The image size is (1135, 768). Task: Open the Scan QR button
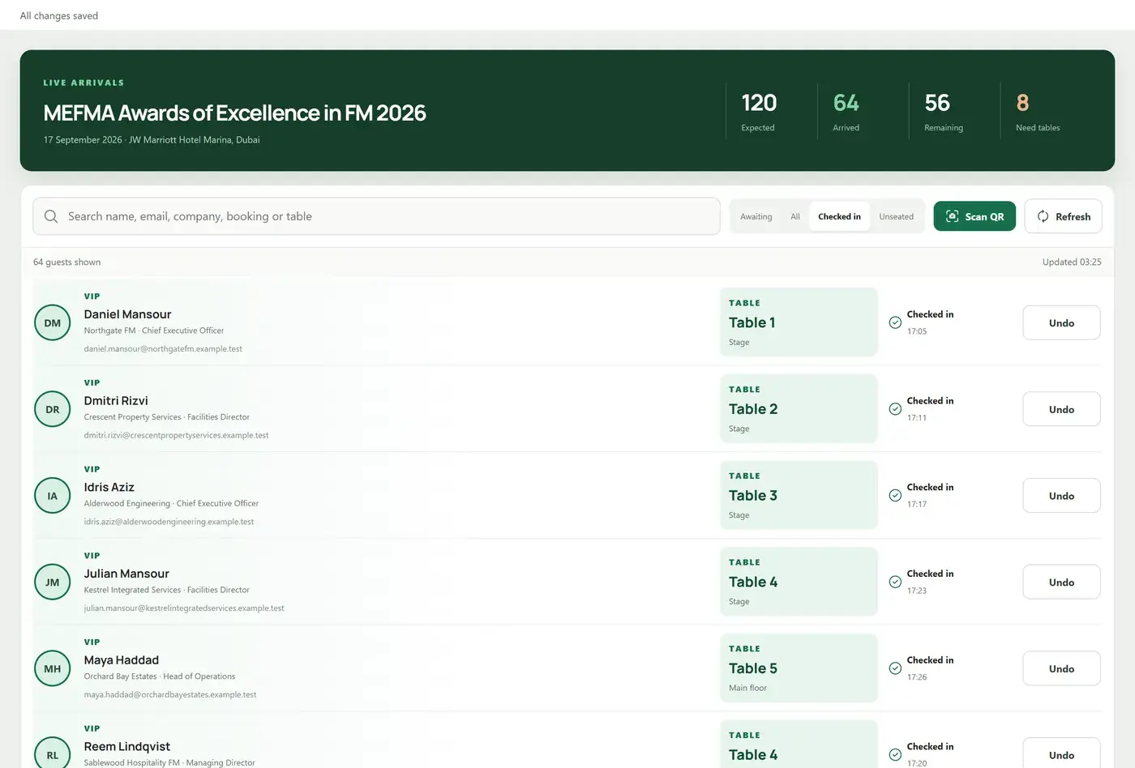point(974,216)
